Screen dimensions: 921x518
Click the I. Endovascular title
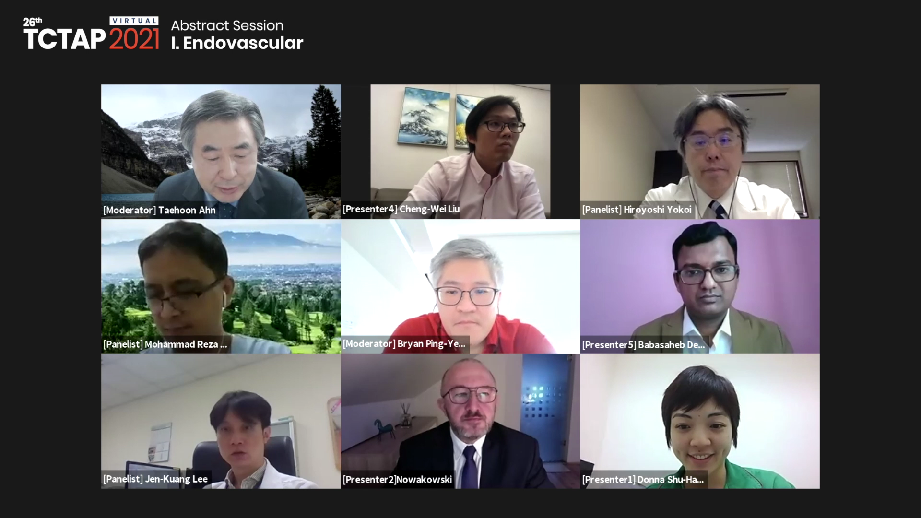click(237, 43)
